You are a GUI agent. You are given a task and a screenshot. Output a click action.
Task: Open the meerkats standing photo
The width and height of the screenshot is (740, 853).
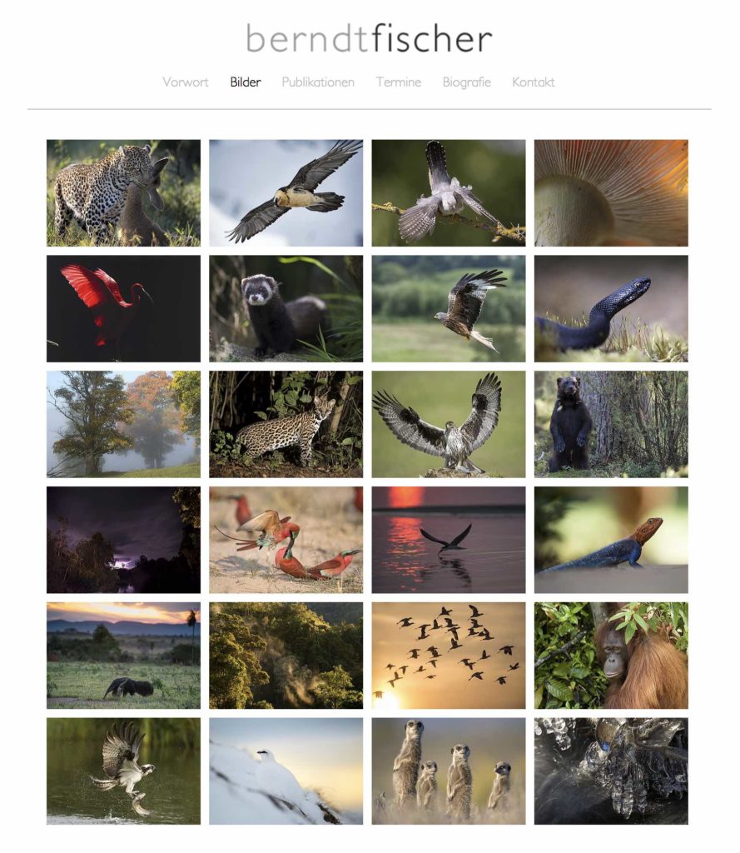449,771
